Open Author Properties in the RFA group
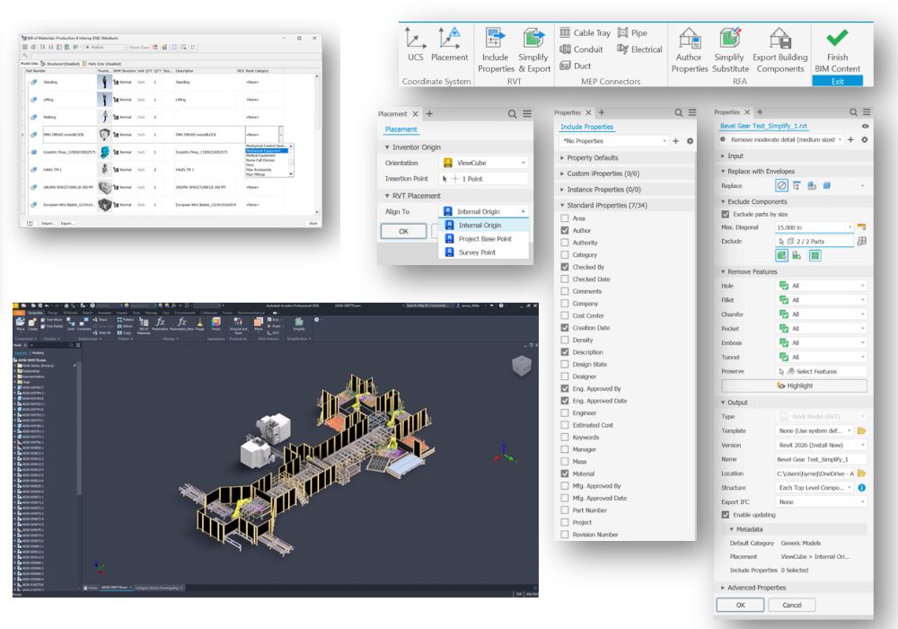This screenshot has width=898, height=629. coord(690,40)
